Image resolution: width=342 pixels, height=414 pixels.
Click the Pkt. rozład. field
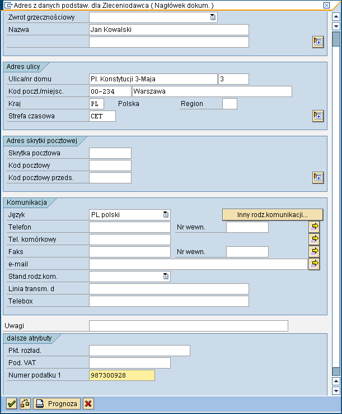pos(139,351)
